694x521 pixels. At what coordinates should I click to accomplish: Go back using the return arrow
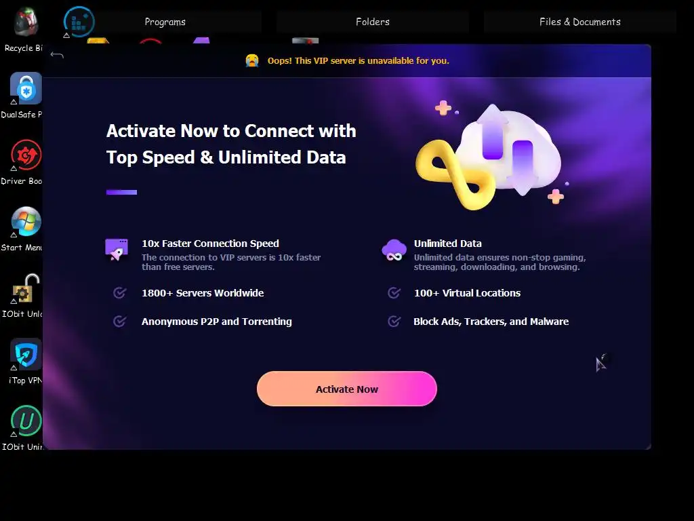pos(57,55)
